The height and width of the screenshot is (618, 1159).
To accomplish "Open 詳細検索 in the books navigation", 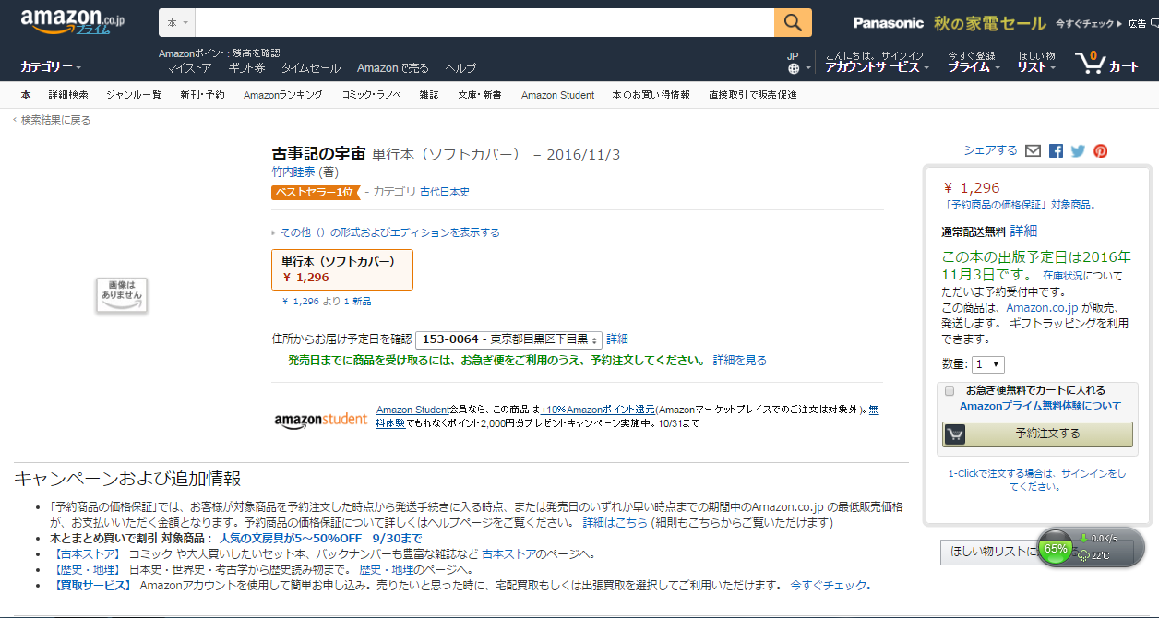I will (68, 95).
